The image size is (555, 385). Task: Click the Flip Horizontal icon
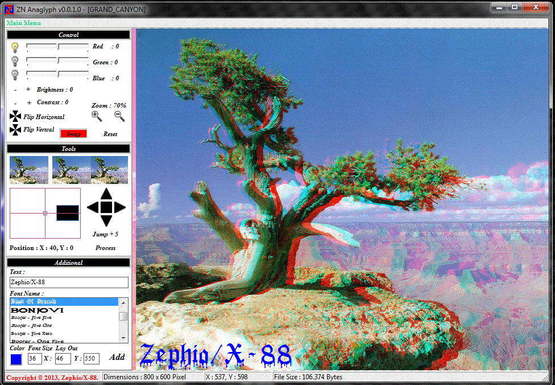tap(15, 116)
